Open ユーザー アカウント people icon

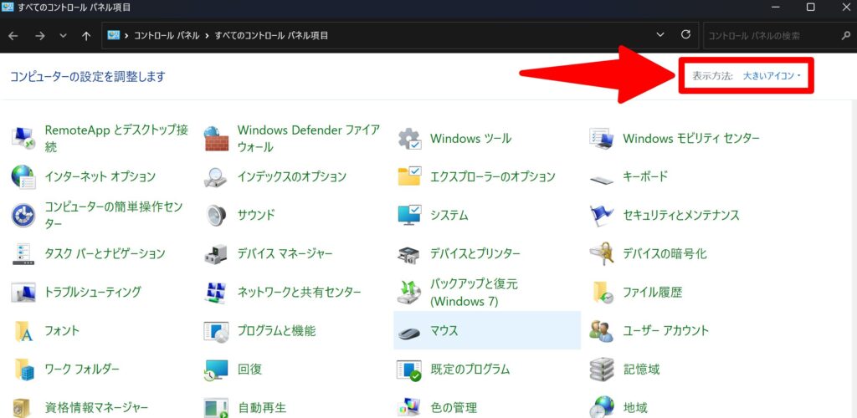[x=602, y=331]
